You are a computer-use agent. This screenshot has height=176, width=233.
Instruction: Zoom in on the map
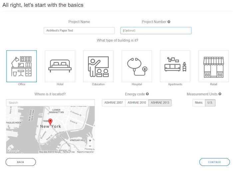pyautogui.click(x=90, y=140)
